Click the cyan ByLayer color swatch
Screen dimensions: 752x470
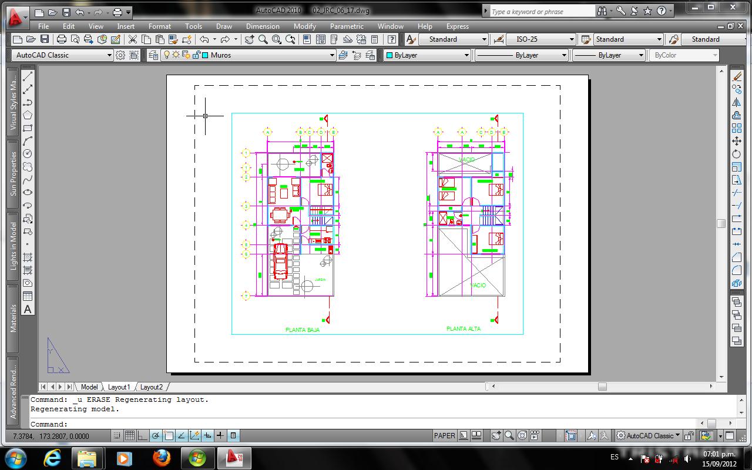(390, 55)
